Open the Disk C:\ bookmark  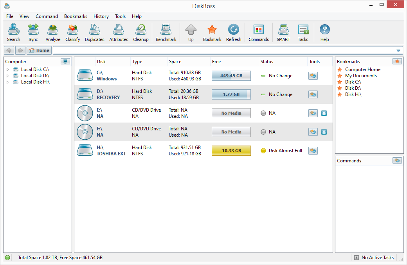(353, 82)
